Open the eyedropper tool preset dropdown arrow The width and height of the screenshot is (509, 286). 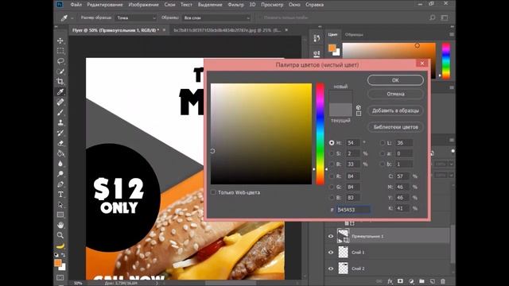72,18
